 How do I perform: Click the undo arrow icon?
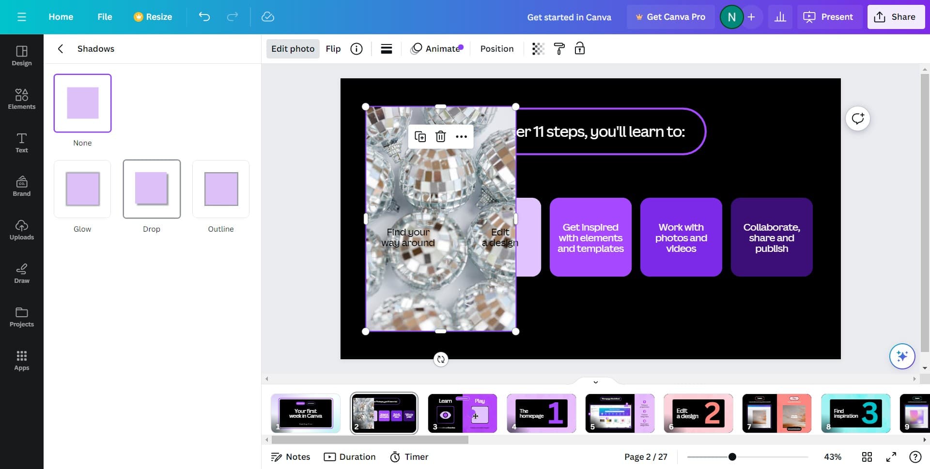[x=204, y=17]
